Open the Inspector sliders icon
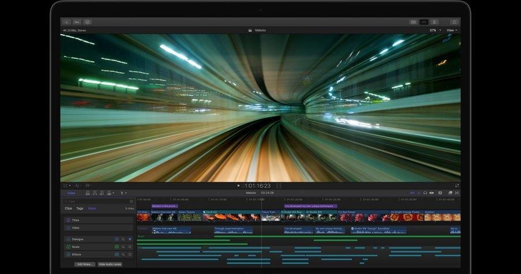The width and height of the screenshot is (521, 274). coord(434,22)
